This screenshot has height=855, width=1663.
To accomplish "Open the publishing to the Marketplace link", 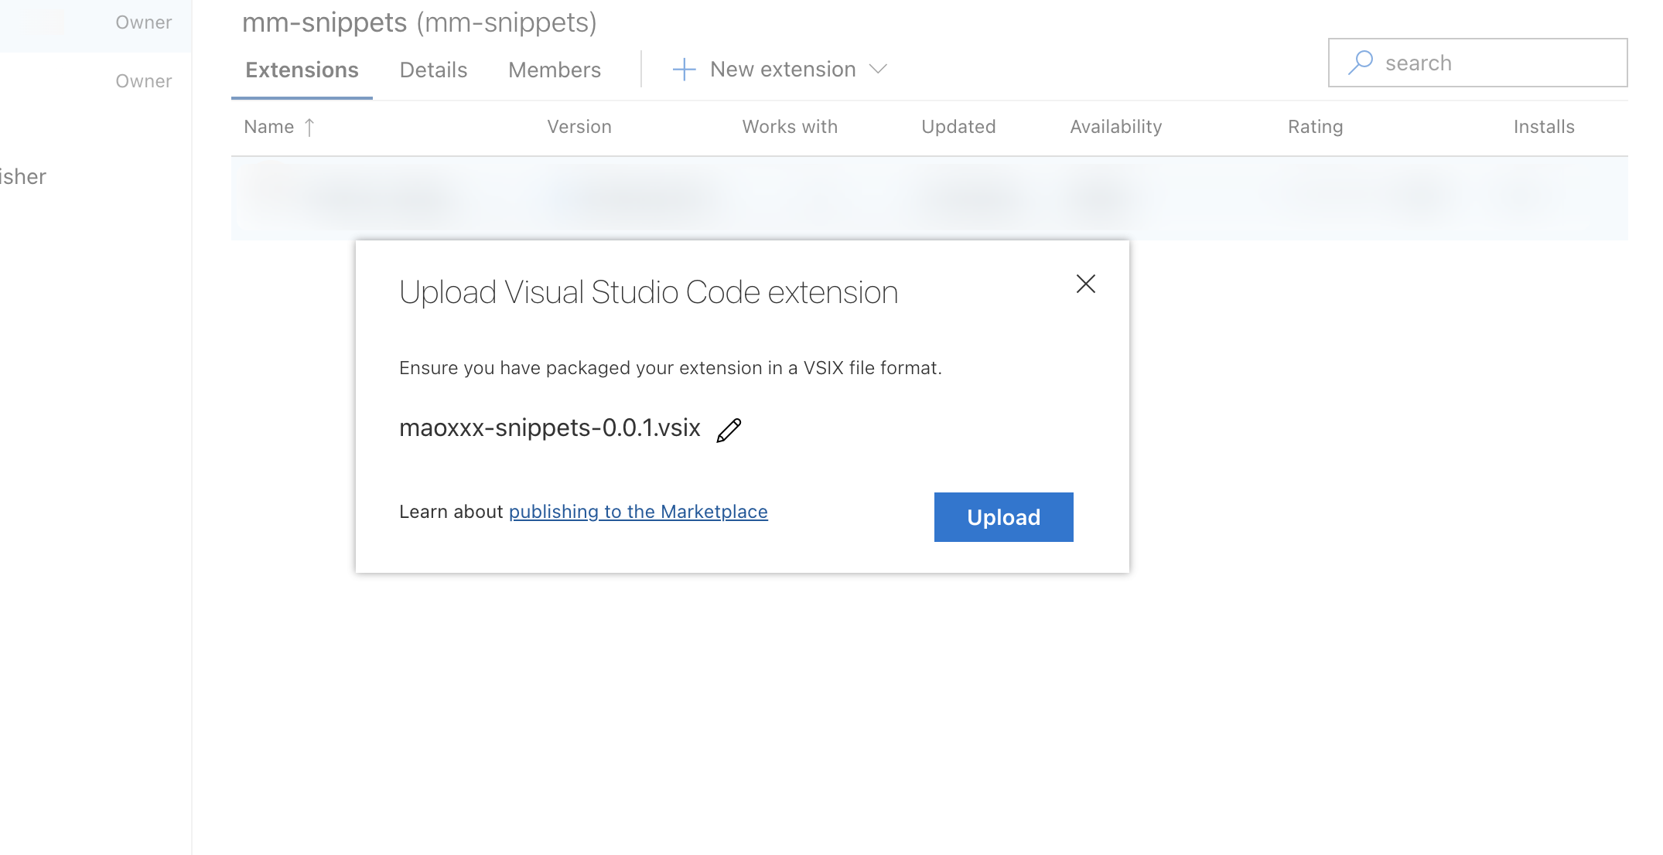I will click(x=638, y=512).
